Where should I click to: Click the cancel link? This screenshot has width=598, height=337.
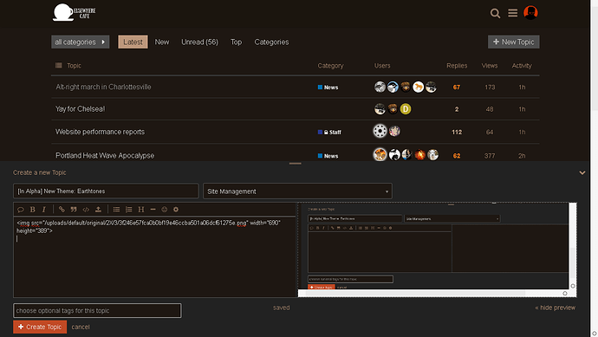pos(81,327)
